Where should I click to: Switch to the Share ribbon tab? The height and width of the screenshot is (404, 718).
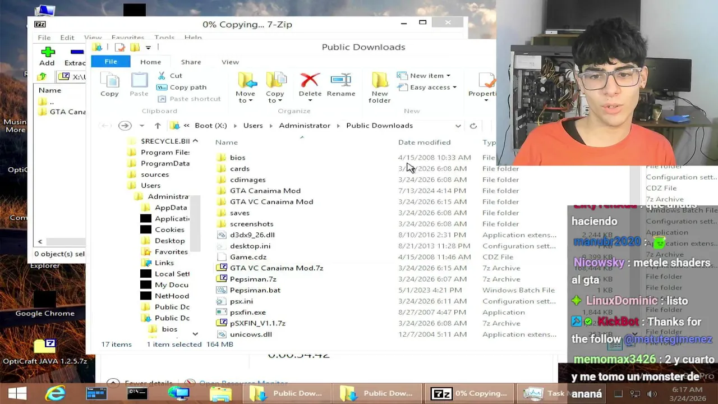point(191,62)
